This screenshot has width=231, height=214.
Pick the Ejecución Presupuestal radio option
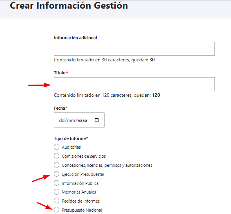click(57, 174)
